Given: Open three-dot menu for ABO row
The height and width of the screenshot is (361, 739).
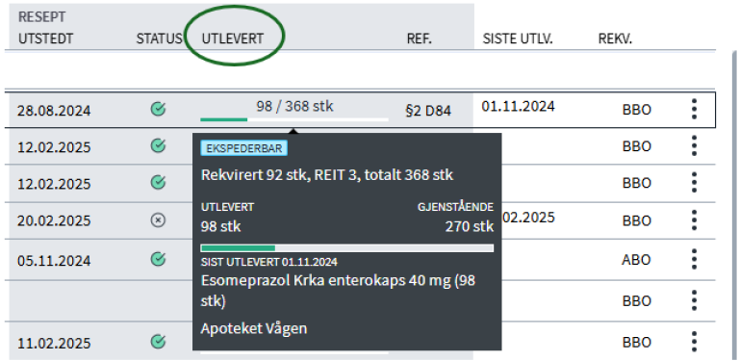Looking at the screenshot, I should (x=694, y=259).
